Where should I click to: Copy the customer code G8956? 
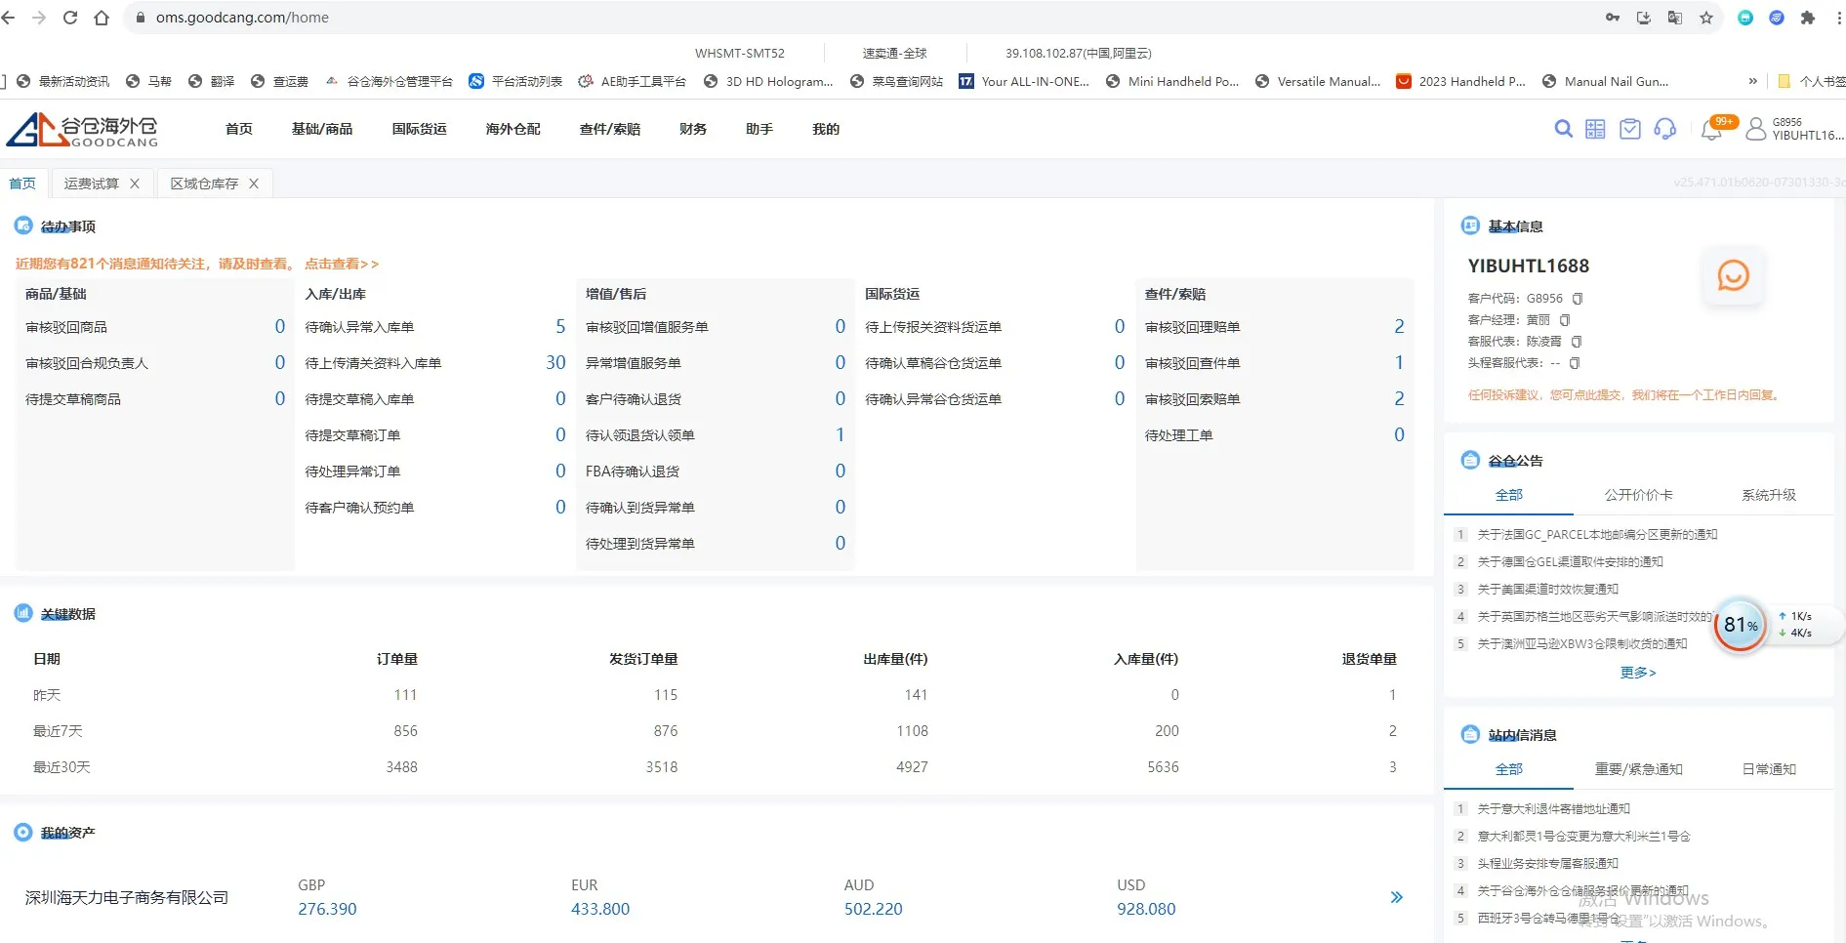tap(1578, 299)
